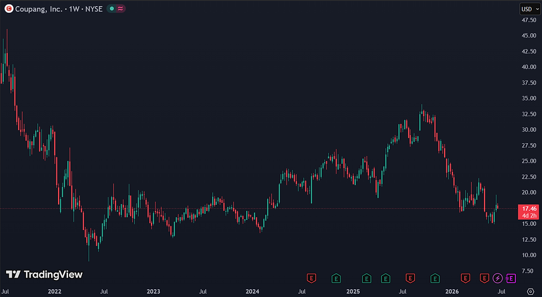Image resolution: width=542 pixels, height=297 pixels.
Task: Click the 35.00 price scale label
Action: (529, 98)
